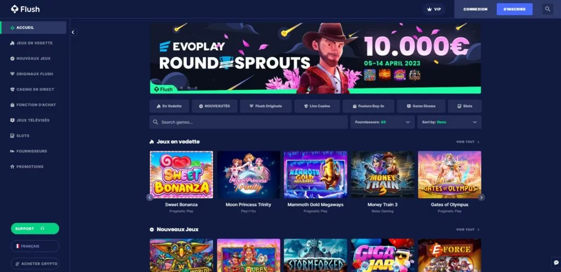561x272 pixels.
Task: Expand the Fournisseurs dropdown filter
Action: [x=382, y=122]
